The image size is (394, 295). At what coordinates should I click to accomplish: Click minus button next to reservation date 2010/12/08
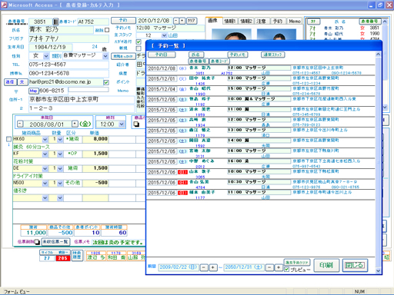tap(176, 21)
